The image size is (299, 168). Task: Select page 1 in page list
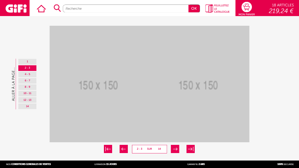(27, 62)
